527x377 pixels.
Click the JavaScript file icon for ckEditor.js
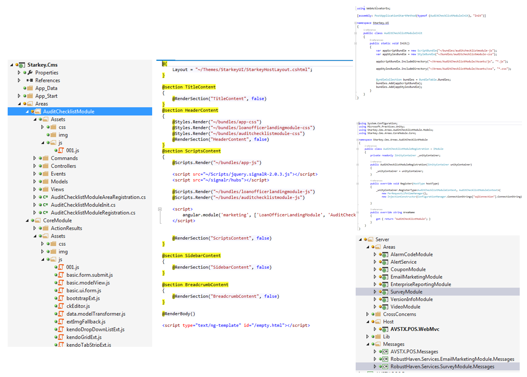click(61, 306)
